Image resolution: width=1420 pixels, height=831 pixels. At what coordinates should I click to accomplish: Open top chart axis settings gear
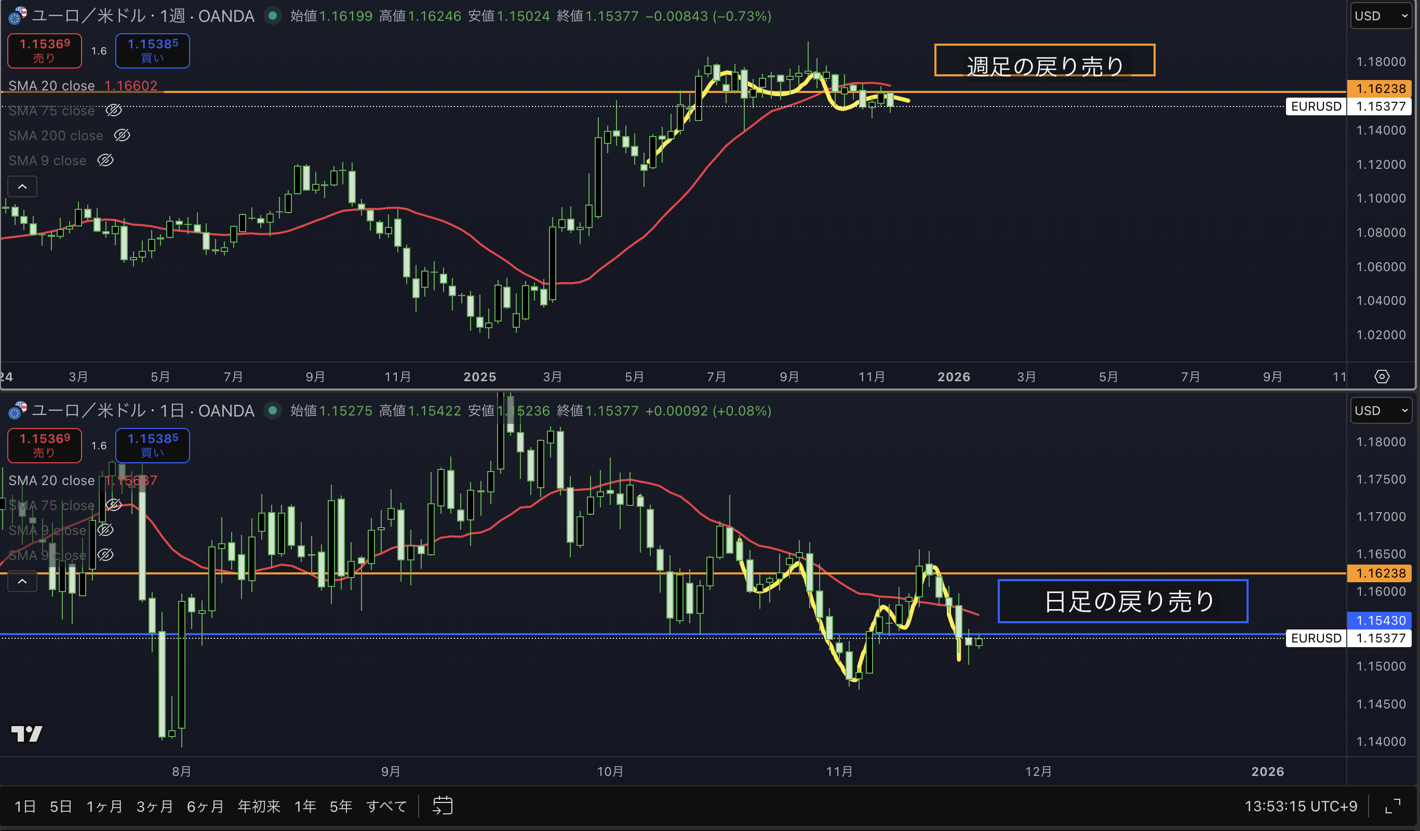tap(1382, 377)
